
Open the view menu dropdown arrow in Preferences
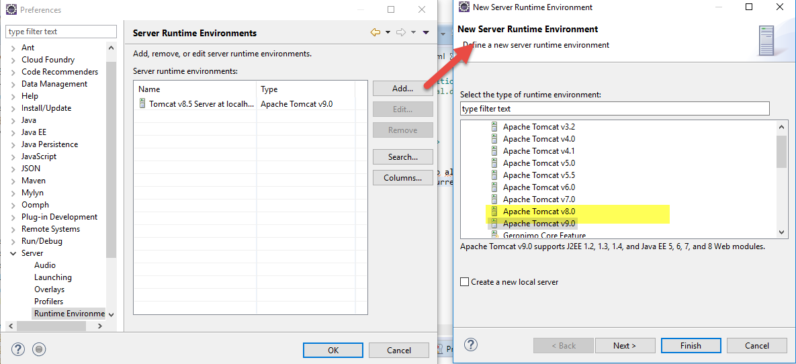[x=426, y=32]
